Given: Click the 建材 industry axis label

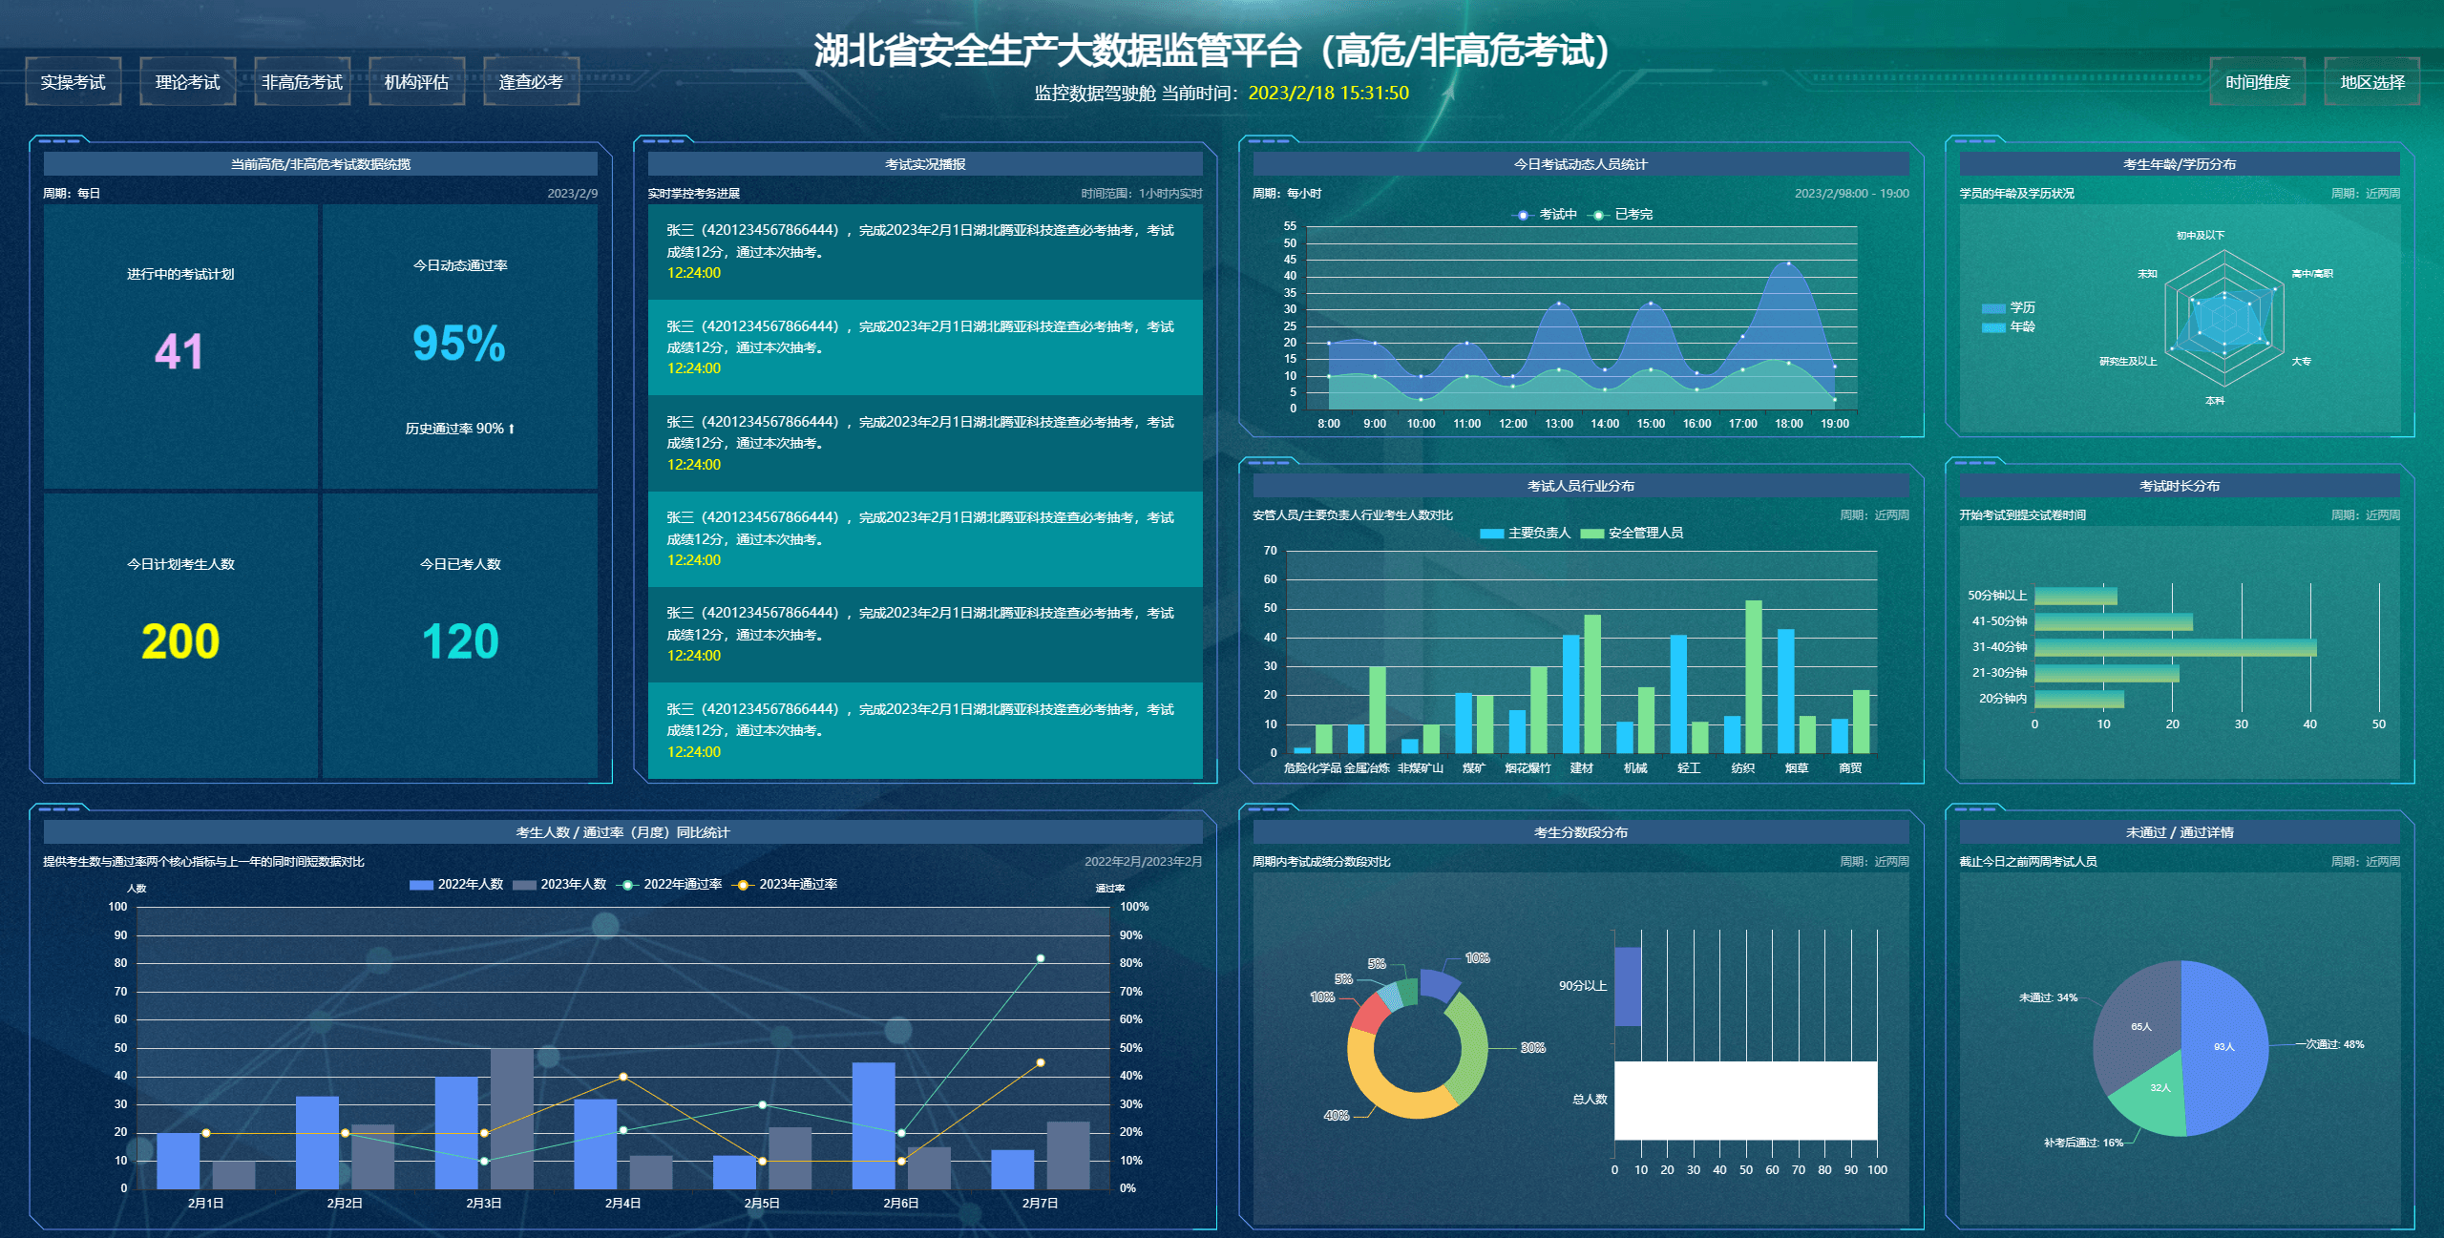Looking at the screenshot, I should [x=1582, y=768].
